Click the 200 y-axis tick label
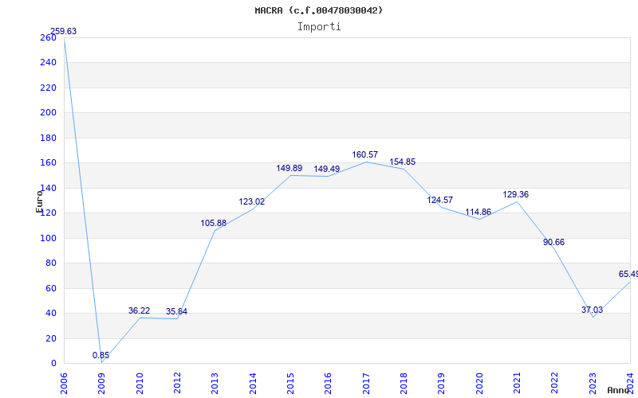The height and width of the screenshot is (398, 638). (49, 112)
